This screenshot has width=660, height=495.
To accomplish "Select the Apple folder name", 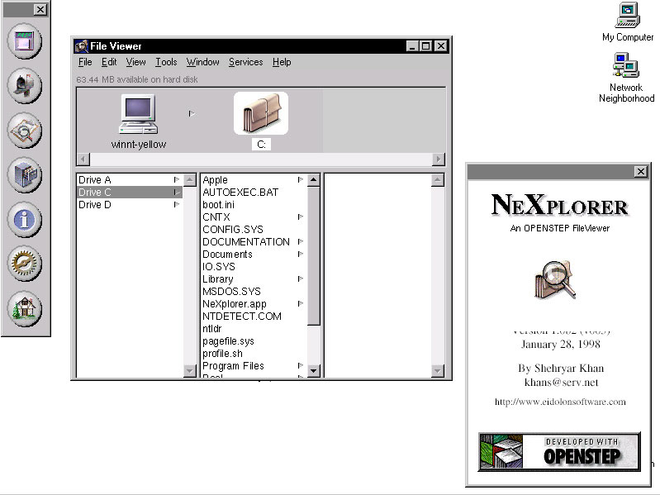I will [215, 179].
